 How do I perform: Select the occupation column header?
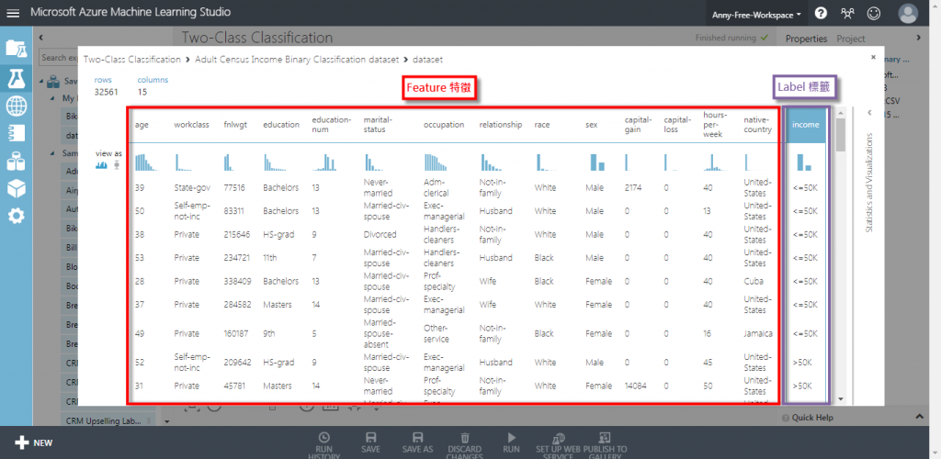(x=444, y=125)
